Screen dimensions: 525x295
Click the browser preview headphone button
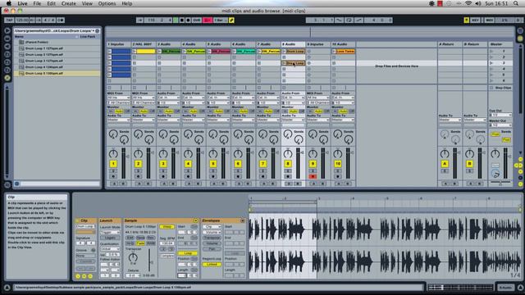click(16, 184)
